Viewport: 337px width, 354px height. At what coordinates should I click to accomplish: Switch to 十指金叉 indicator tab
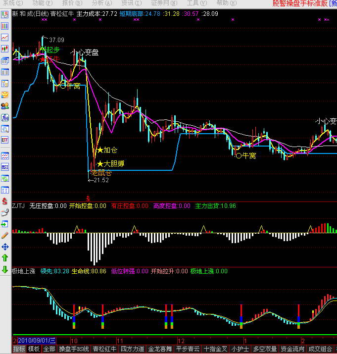[x=215, y=349]
